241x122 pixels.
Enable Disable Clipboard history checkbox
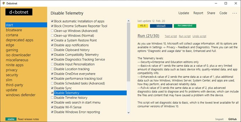coord(52,50)
